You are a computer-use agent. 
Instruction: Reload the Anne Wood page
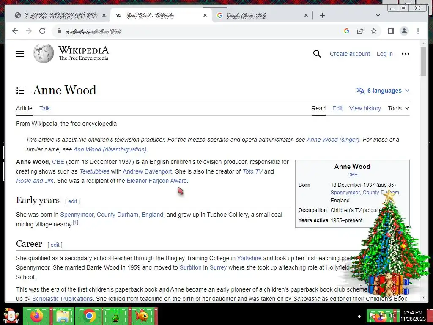pos(42,31)
